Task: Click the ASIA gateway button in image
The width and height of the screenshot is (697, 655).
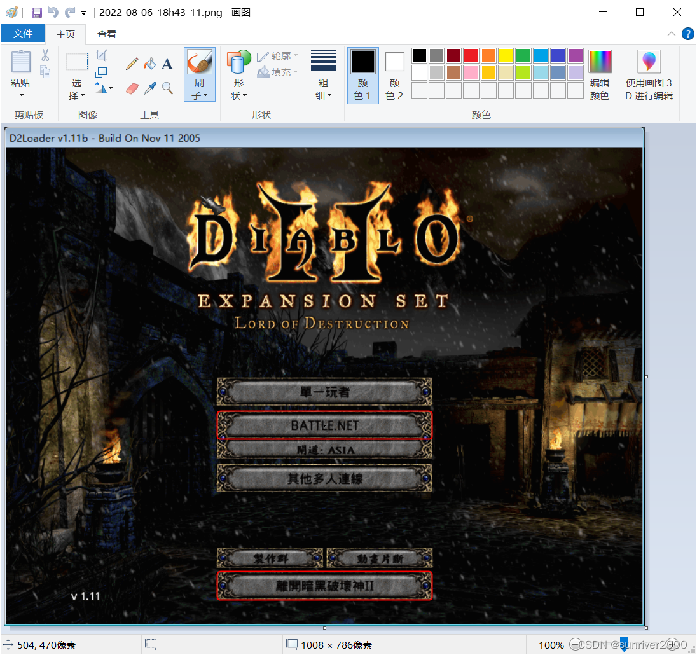Action: 324,450
